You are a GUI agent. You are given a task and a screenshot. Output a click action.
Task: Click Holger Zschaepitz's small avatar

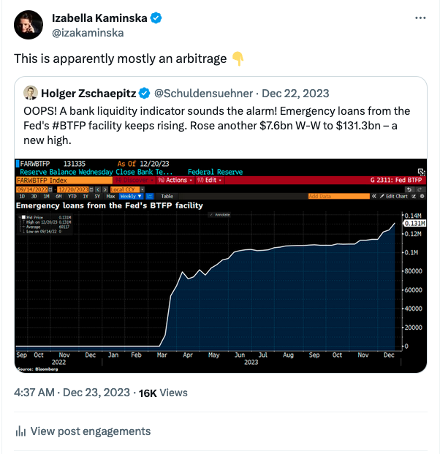[31, 93]
